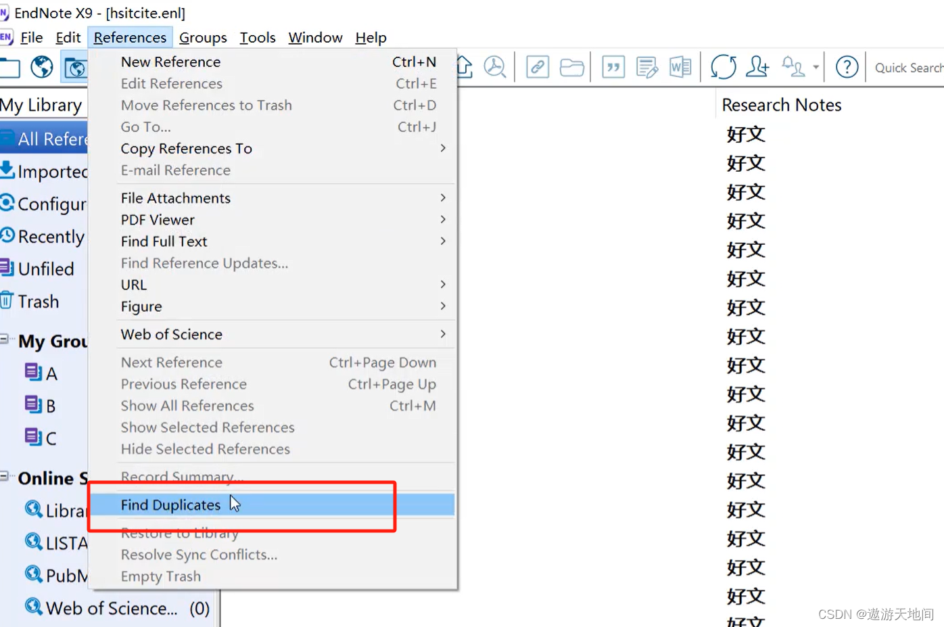Click the Share Library person-plus icon
This screenshot has width=944, height=627.
pyautogui.click(x=757, y=67)
